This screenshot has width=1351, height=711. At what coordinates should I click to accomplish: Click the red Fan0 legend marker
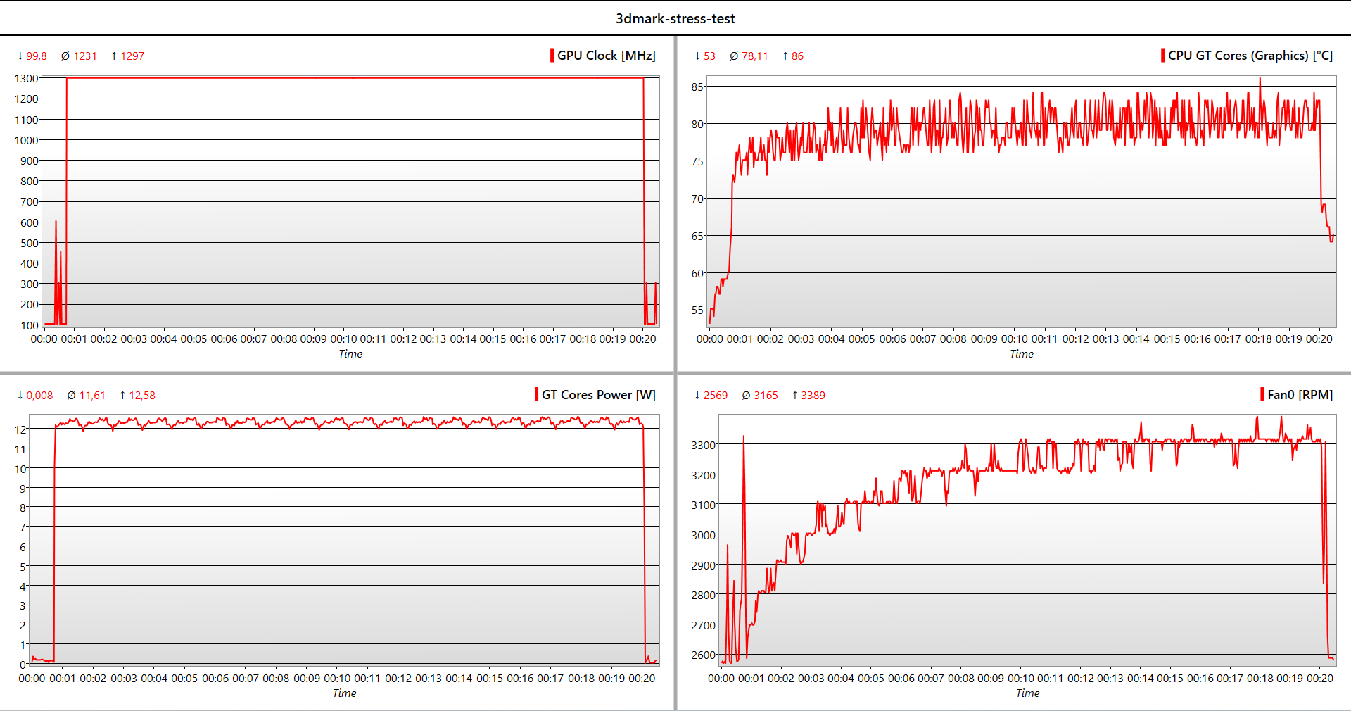click(1264, 395)
